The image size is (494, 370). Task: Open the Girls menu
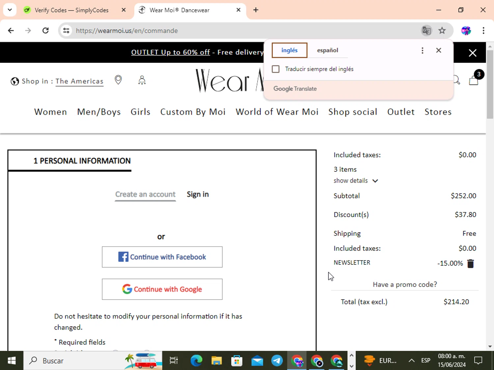(x=140, y=112)
